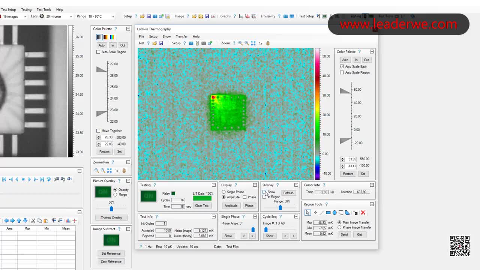Open test file icon in Lock-in toolbar
The height and width of the screenshot is (270, 480).
click(154, 43)
